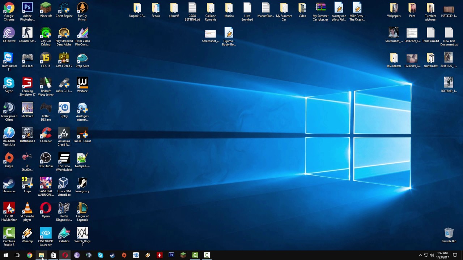This screenshot has height=260, width=463.
Task: Launch Steam.exe from the desktop
Action: click(9, 184)
